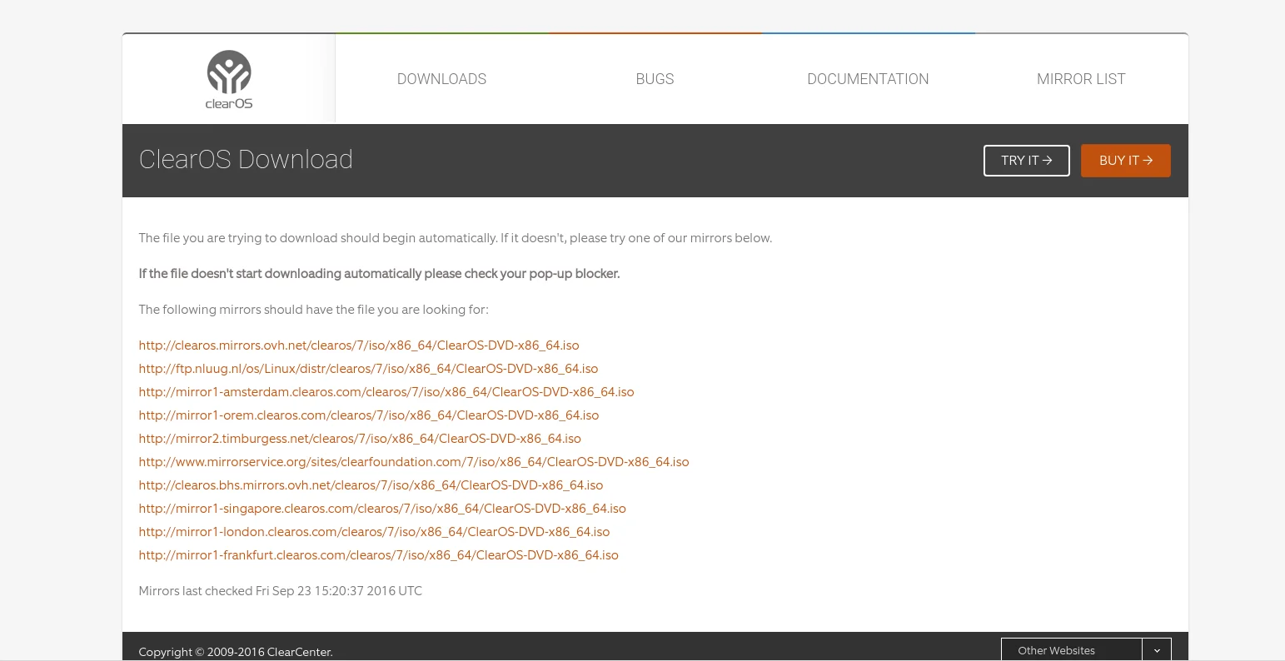Click the 'Mirrors last checked' timestamp text
1285x661 pixels.
click(x=281, y=591)
